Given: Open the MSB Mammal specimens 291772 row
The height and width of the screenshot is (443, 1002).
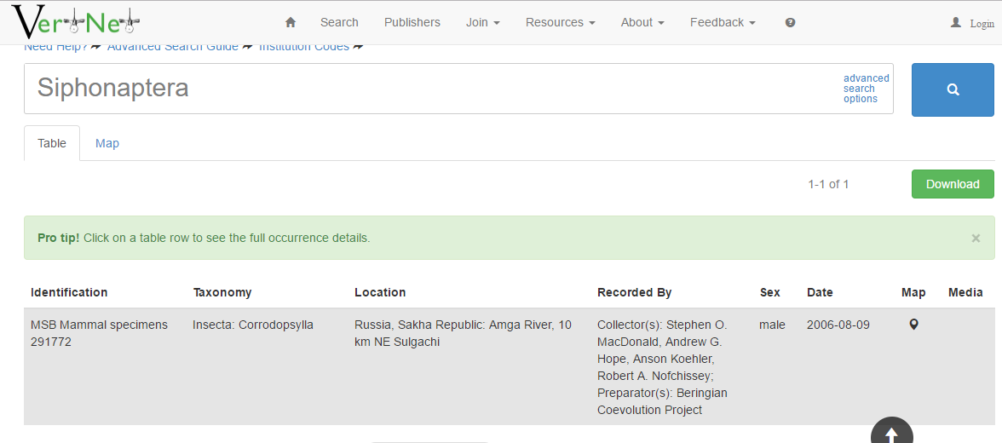Looking at the screenshot, I should click(510, 367).
